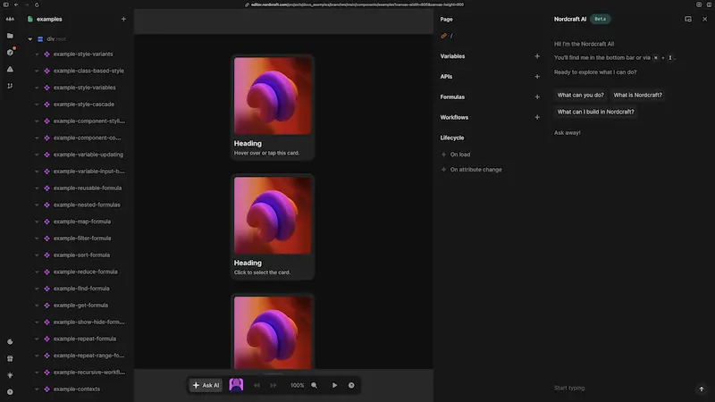715x402 pixels.
Task: Click the round icon after play button
Action: click(x=351, y=385)
